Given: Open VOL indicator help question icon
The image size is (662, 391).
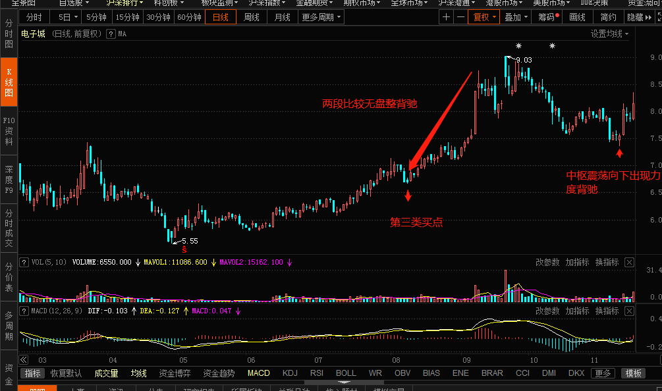Looking at the screenshot, I should [x=24, y=263].
